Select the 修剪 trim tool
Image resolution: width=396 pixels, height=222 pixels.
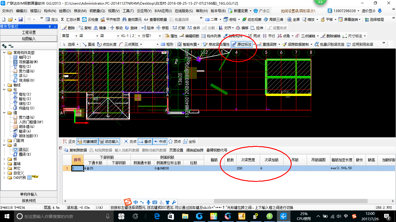[x=162, y=28]
